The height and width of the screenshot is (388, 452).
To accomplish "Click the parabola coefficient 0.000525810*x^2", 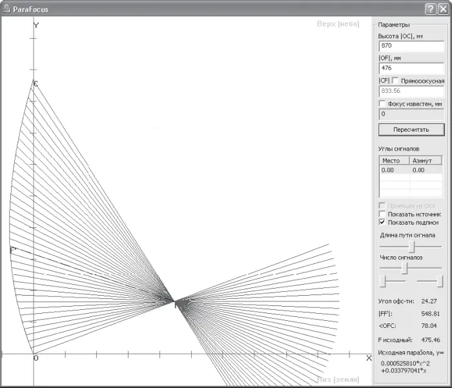I will pyautogui.click(x=406, y=363).
